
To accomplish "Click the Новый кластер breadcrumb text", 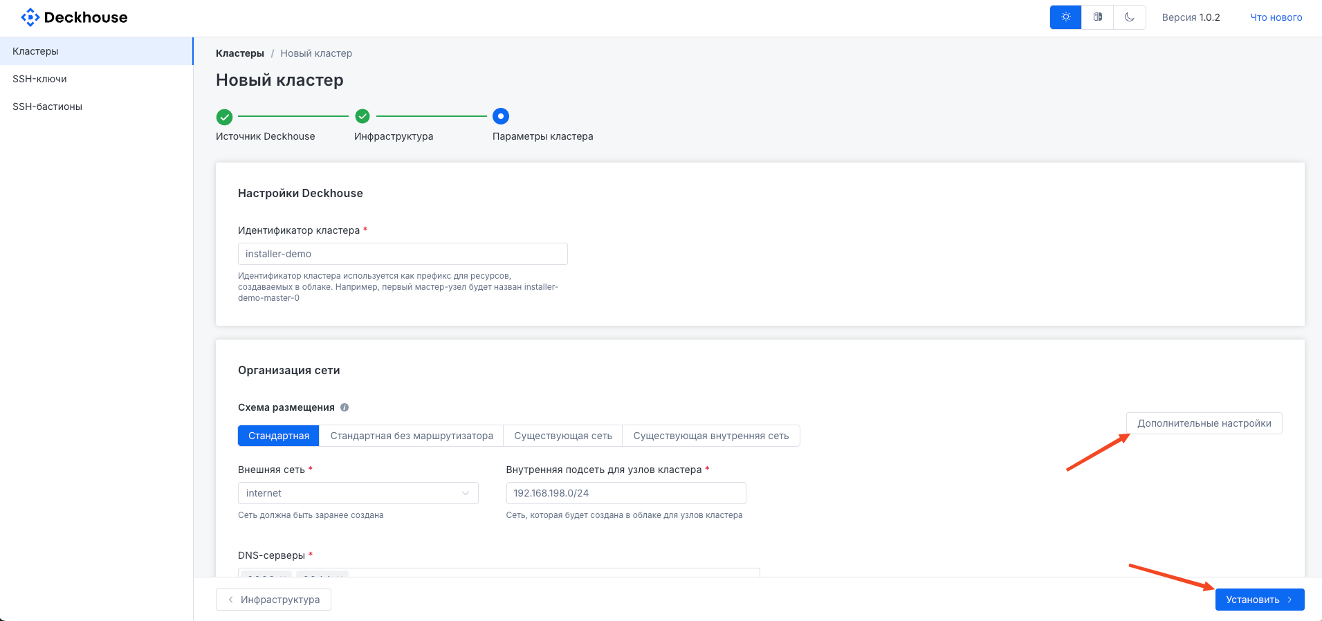I will pyautogui.click(x=316, y=53).
